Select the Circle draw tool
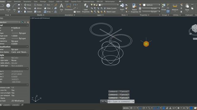The width and height of the screenshot is (197, 110). (x=8, y=7)
